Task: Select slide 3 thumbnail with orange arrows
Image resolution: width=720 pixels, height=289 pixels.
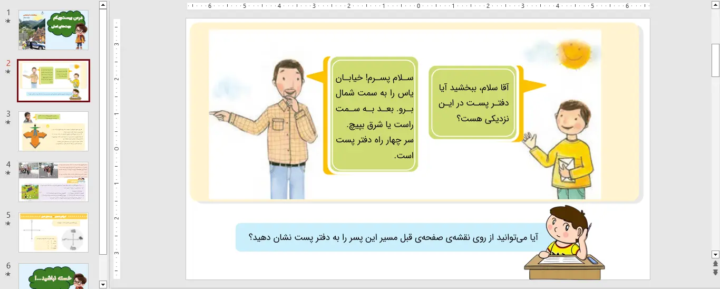Action: click(53, 131)
